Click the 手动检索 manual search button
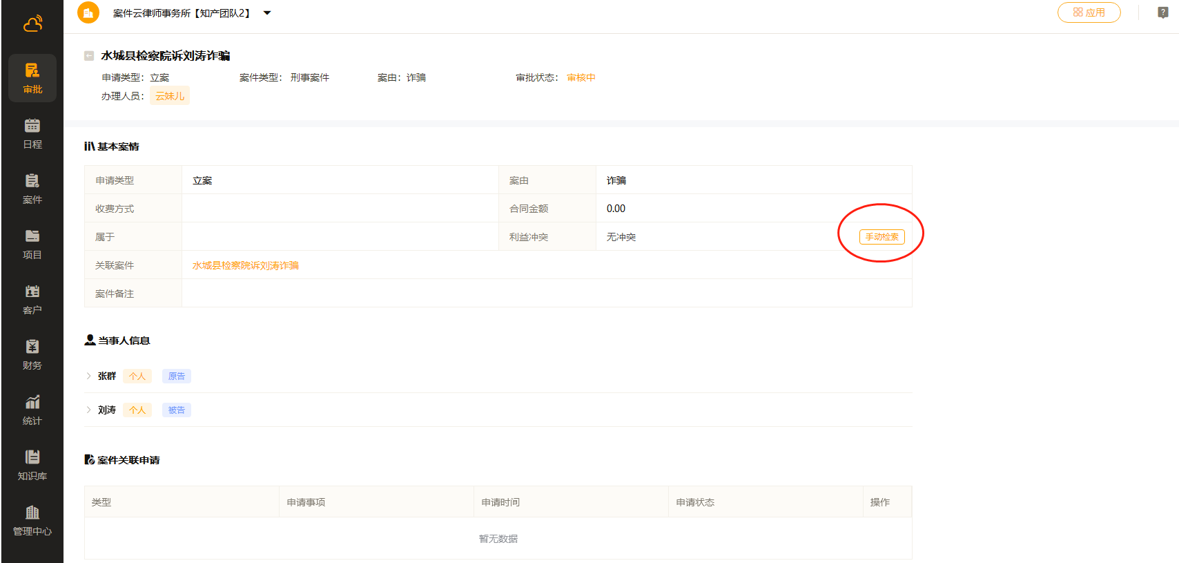Screen dimensions: 1179x563 (881, 237)
